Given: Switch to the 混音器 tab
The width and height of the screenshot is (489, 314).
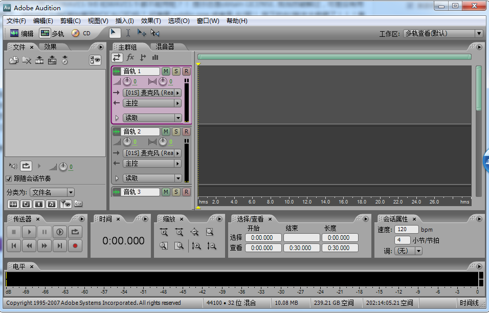Looking at the screenshot, I should point(165,47).
